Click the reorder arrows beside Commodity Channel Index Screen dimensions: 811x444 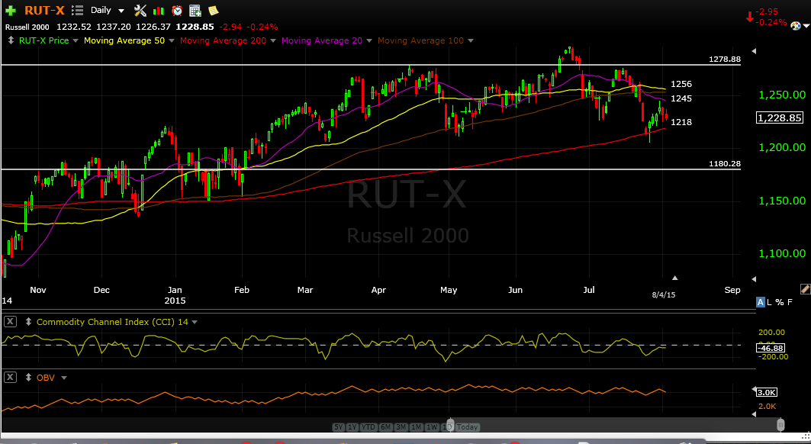tap(28, 322)
